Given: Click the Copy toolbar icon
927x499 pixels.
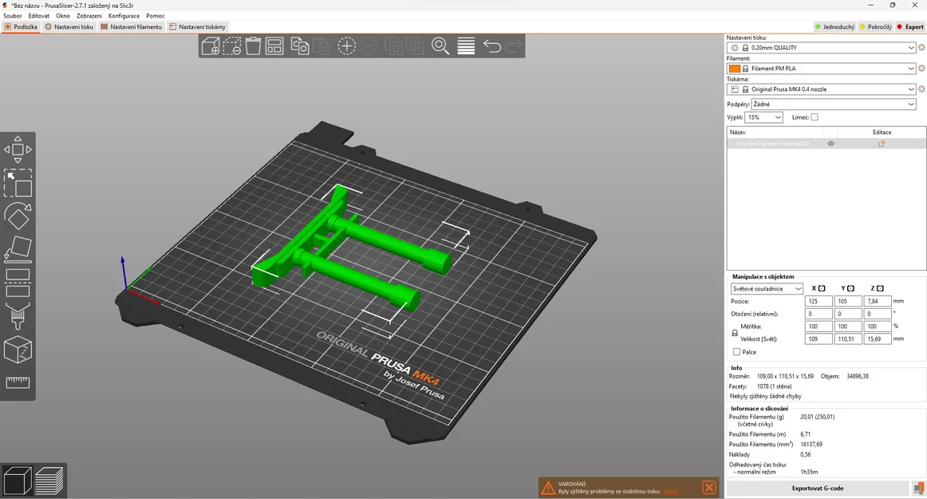Looking at the screenshot, I should pos(300,46).
